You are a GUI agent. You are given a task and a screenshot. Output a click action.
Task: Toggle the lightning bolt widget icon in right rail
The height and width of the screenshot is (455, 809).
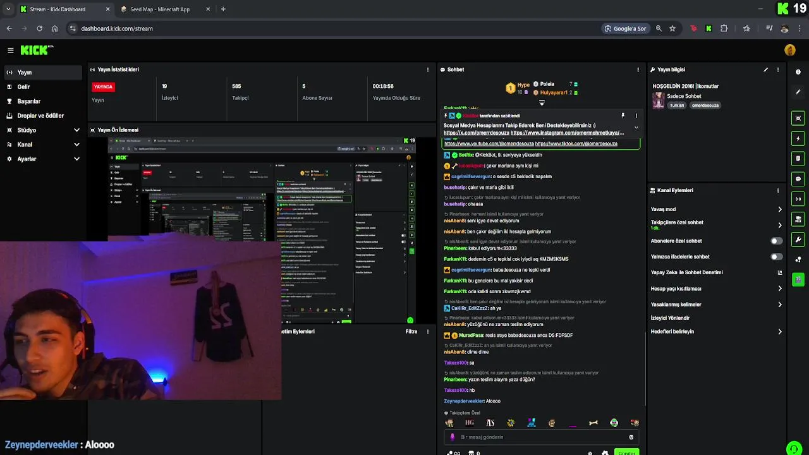click(798, 138)
